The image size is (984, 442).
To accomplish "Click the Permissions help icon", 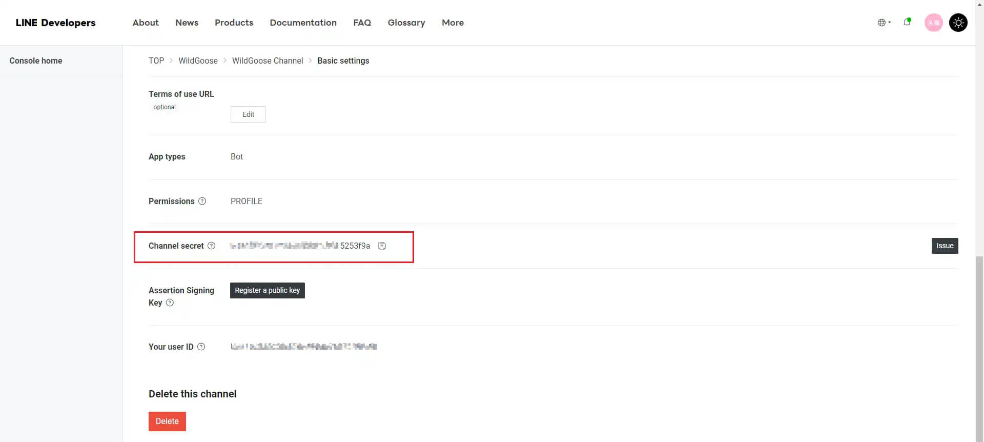I will point(202,201).
